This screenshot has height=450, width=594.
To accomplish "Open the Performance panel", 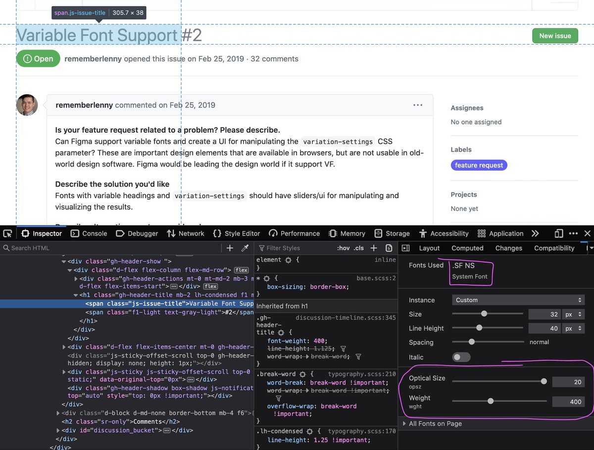I will pyautogui.click(x=295, y=233).
